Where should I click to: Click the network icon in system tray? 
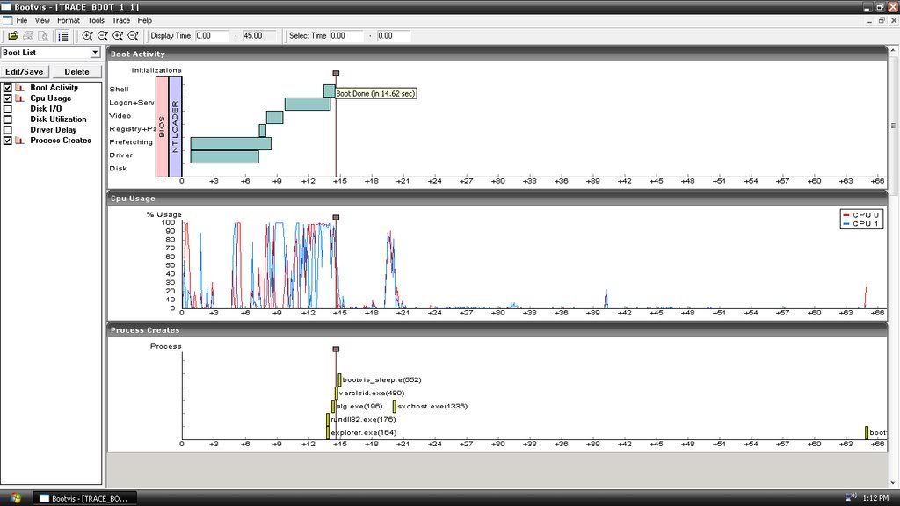[851, 497]
